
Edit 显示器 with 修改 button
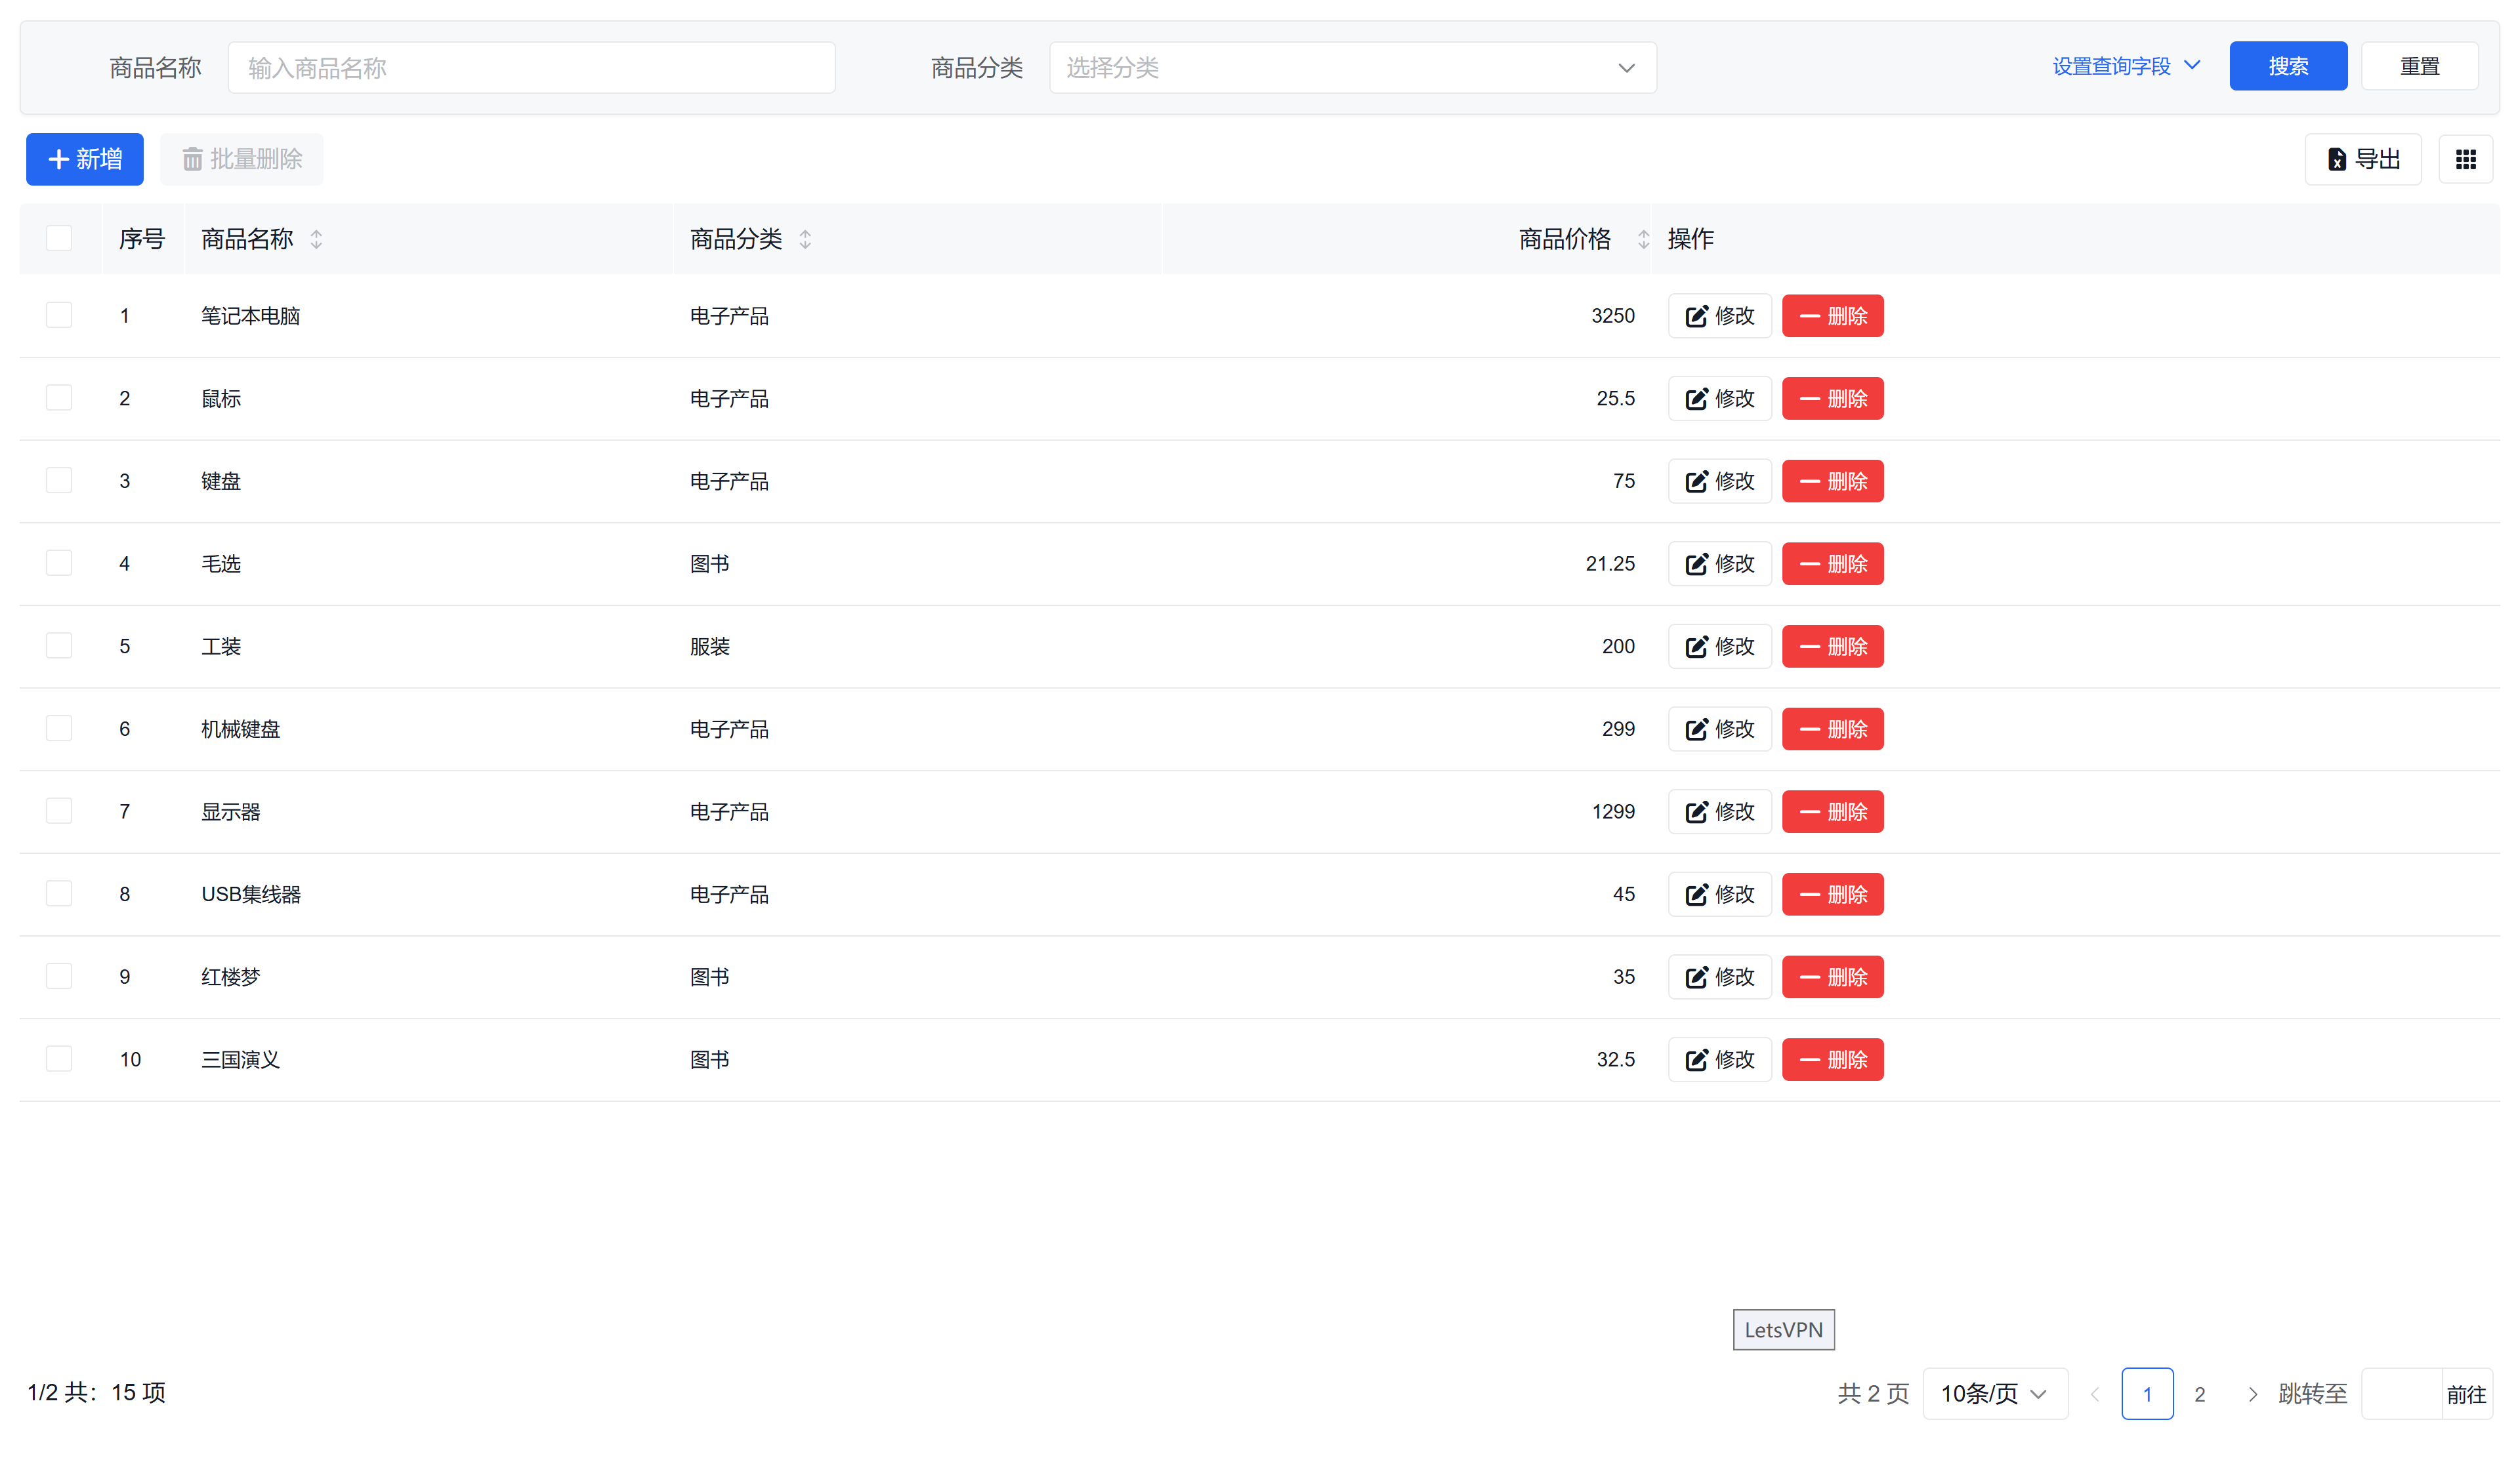1719,811
